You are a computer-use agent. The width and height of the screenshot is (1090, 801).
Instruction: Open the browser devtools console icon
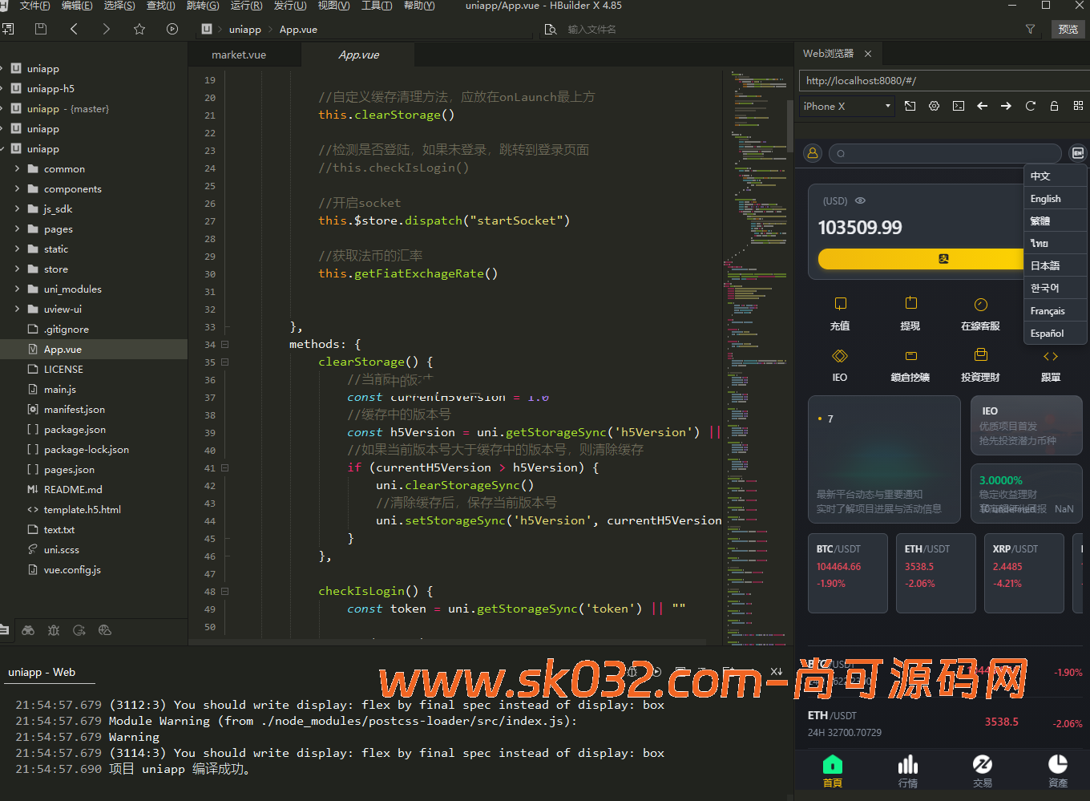(959, 106)
